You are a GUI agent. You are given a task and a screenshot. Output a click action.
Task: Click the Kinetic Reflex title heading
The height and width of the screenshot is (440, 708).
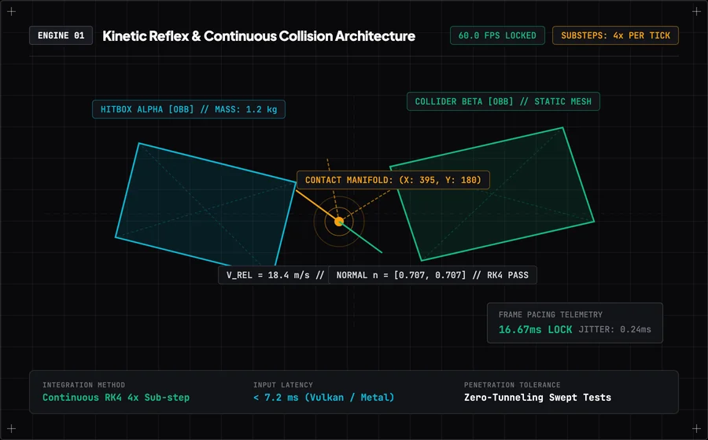point(259,36)
